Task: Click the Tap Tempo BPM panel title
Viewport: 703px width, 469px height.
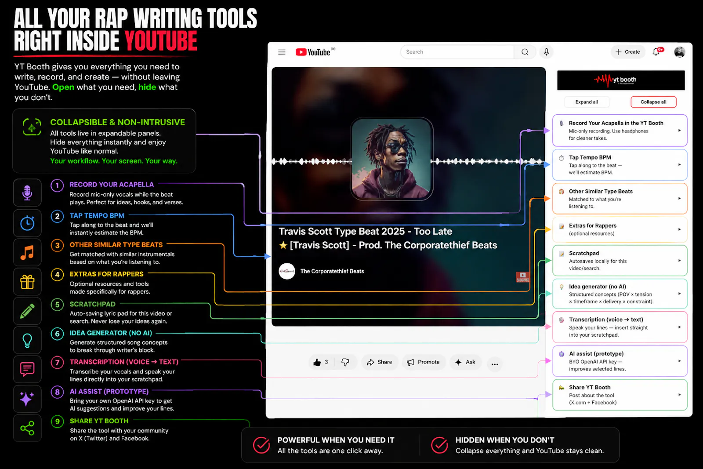Action: [590, 157]
